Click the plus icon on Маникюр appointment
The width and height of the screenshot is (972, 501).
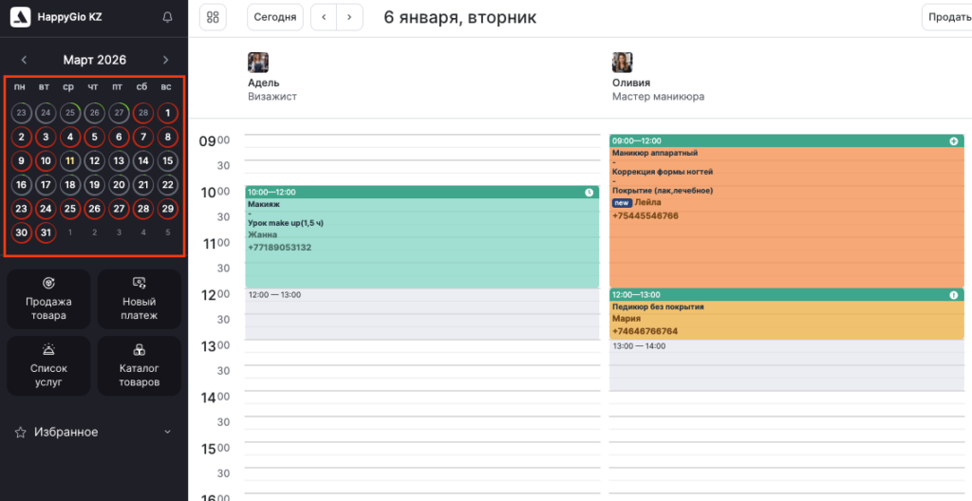coord(953,141)
